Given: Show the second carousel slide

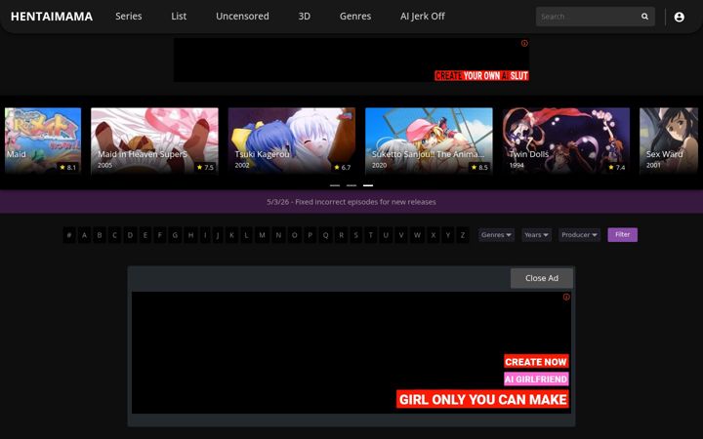Looking at the screenshot, I should [x=351, y=185].
